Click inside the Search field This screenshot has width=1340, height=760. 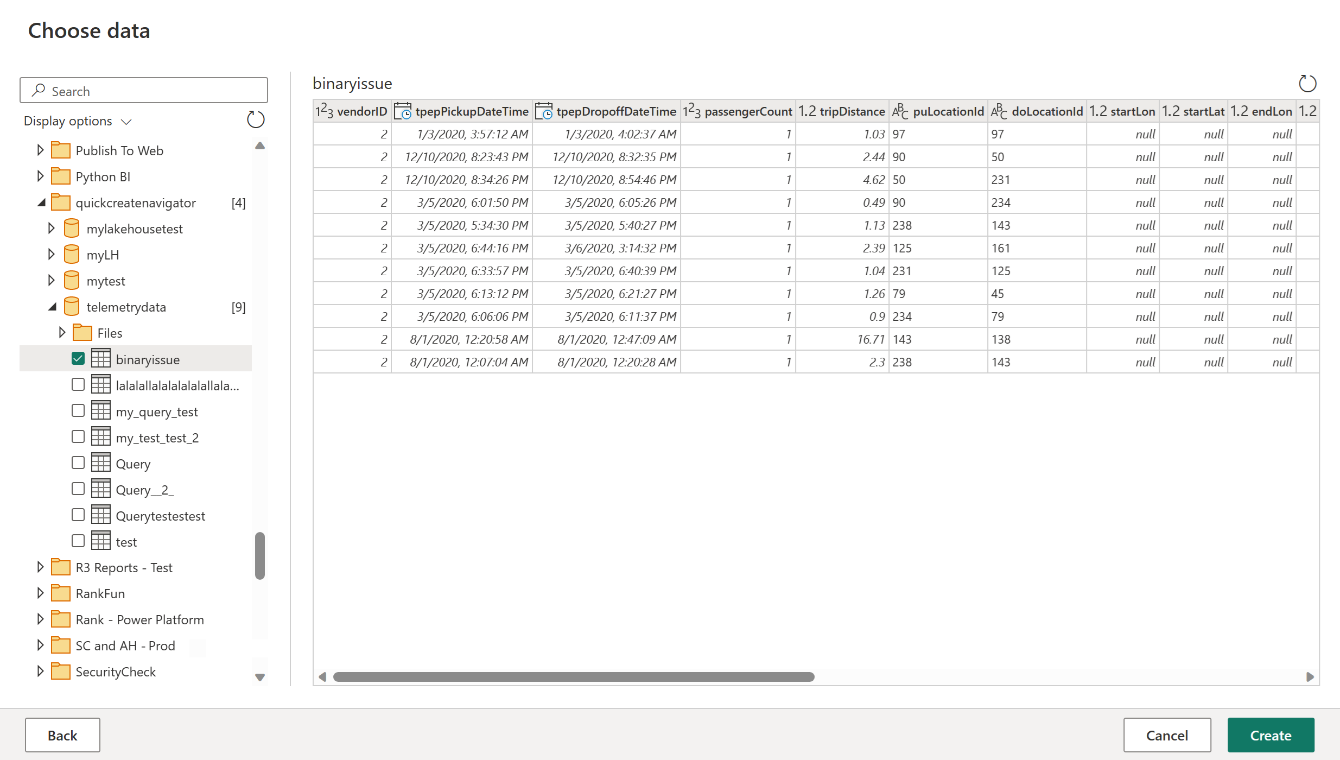point(143,90)
